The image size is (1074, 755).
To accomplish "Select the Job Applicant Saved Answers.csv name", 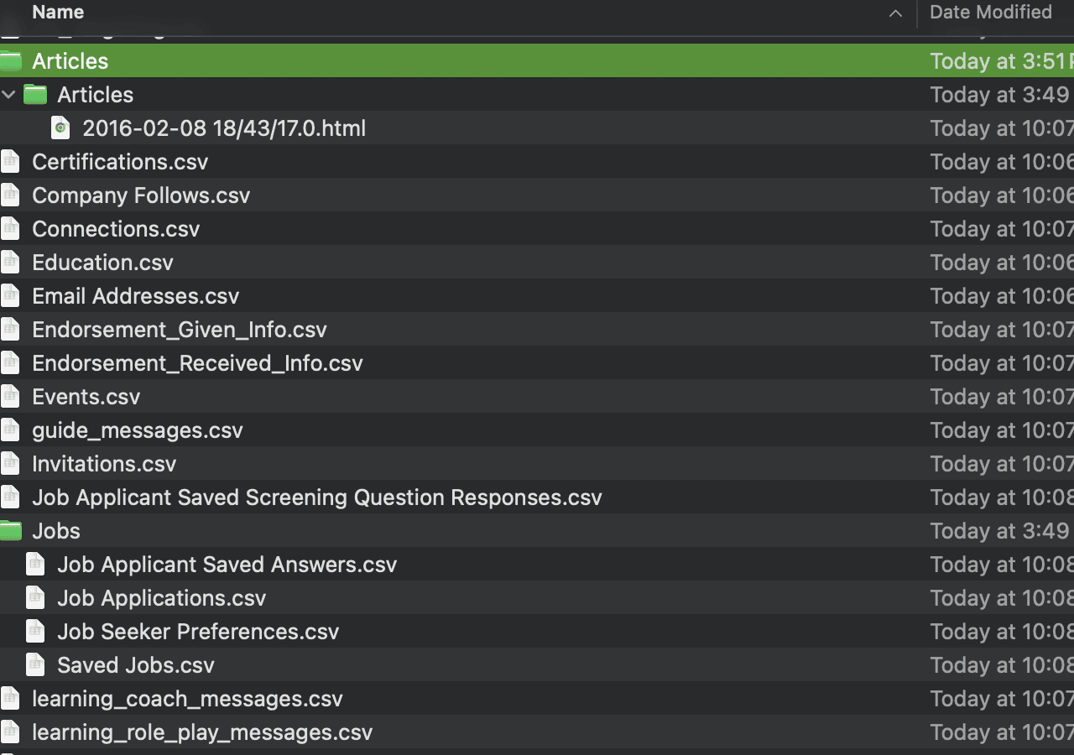I will 227,565.
